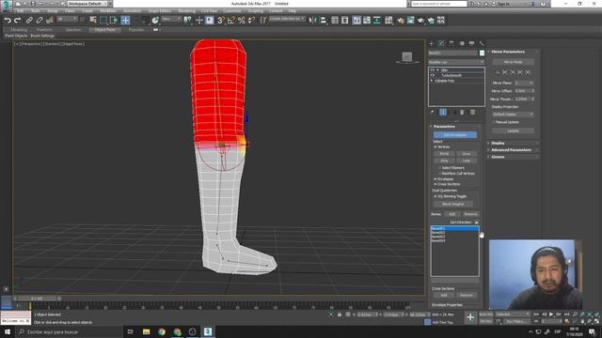
Task: Open the Mirror Plane dropdown
Action: pyautogui.click(x=524, y=83)
